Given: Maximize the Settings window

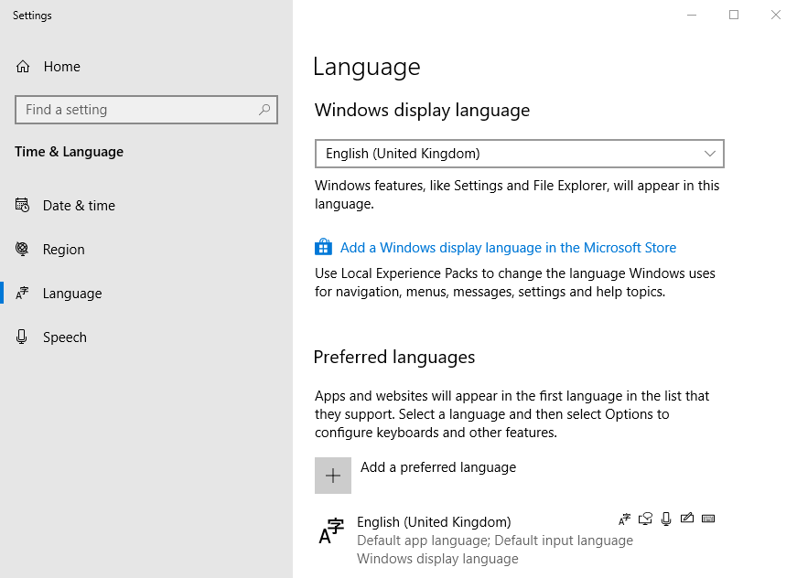Looking at the screenshot, I should click(734, 15).
